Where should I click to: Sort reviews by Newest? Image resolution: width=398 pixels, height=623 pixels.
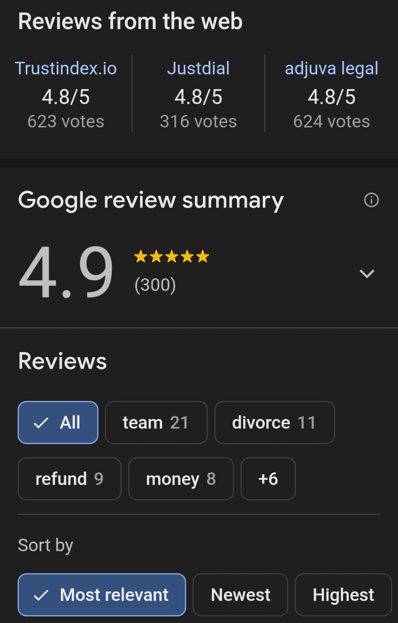click(x=241, y=595)
